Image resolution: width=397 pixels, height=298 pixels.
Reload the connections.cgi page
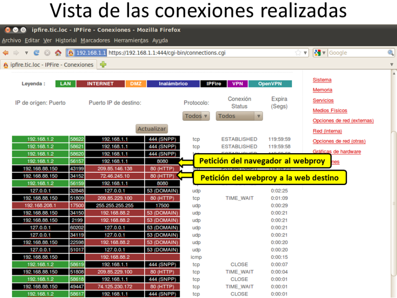(37, 52)
